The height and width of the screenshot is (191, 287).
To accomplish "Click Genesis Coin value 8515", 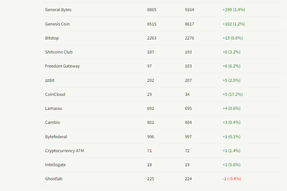I will [x=152, y=24].
